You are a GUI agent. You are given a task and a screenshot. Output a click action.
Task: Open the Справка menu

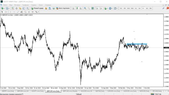click(x=48, y=5)
